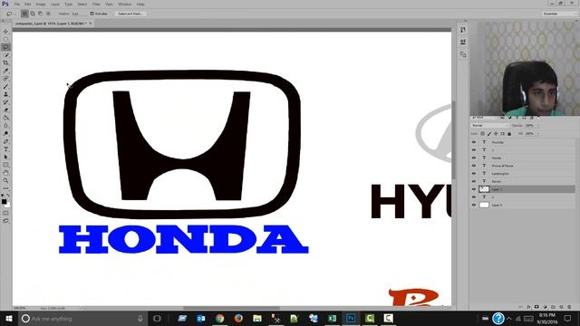Select the Rectangle shape tool
The image size is (580, 326).
[5, 165]
